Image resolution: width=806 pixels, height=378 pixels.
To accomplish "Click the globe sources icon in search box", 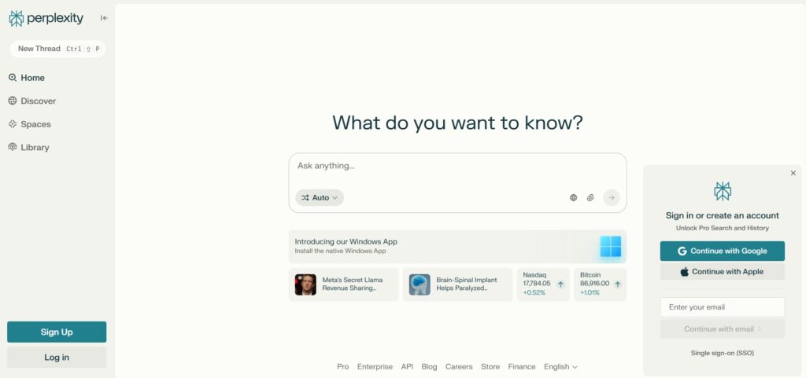I will [x=573, y=197].
